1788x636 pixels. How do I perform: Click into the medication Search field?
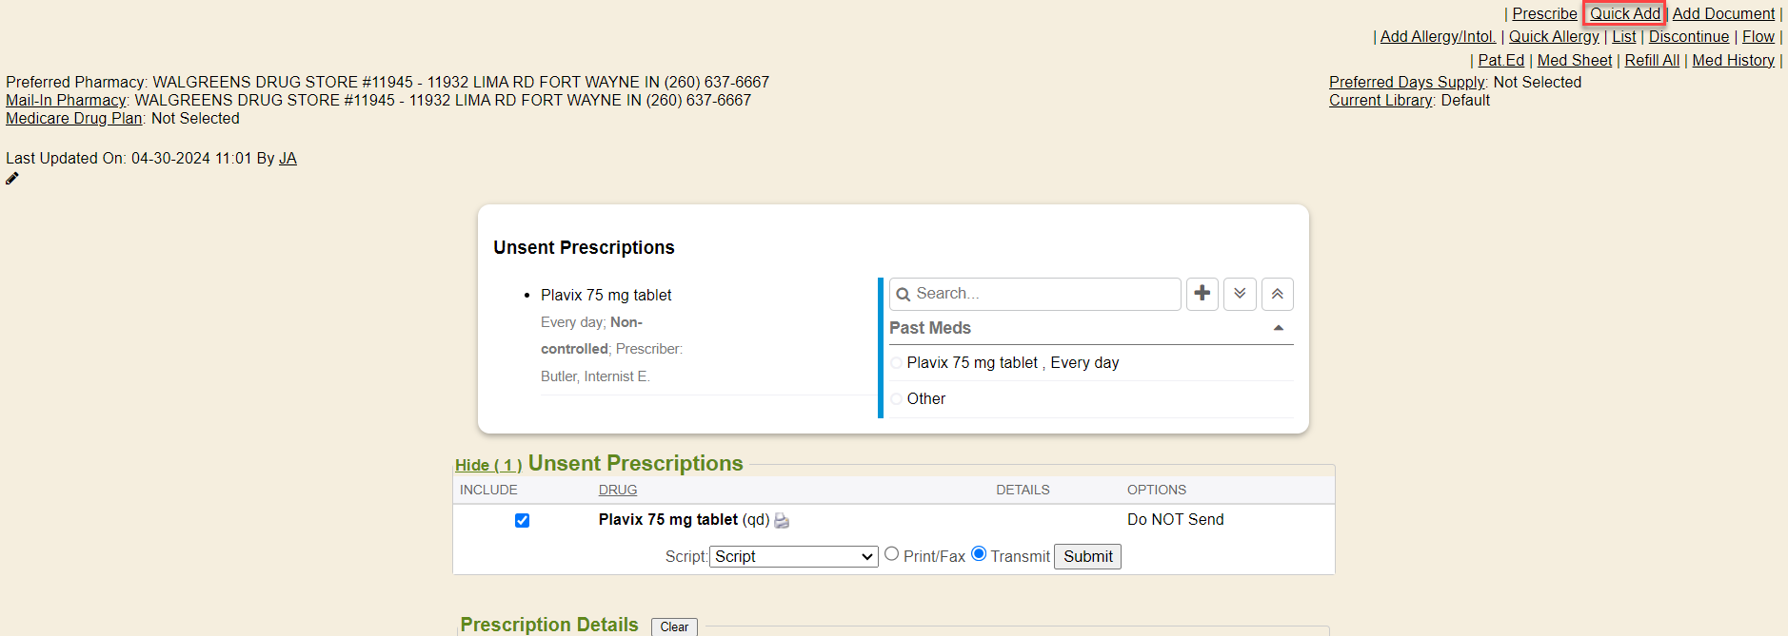pyautogui.click(x=1043, y=294)
